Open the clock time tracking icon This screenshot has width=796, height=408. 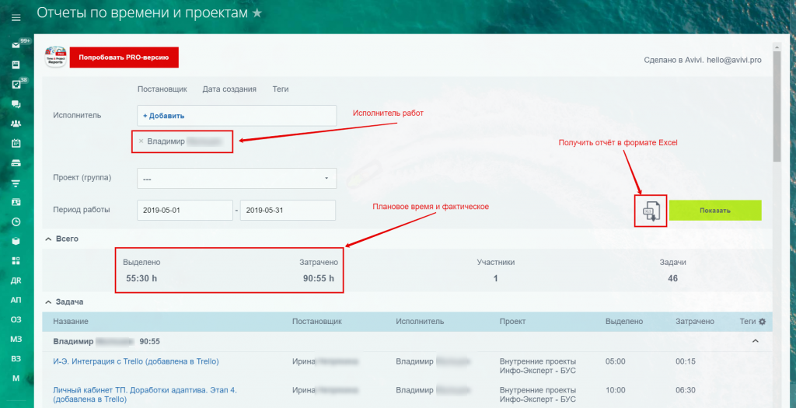click(16, 221)
